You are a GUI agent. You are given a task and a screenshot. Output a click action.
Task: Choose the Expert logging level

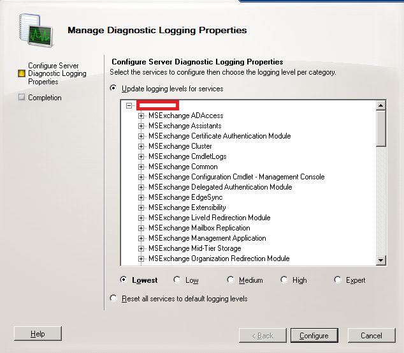point(338,280)
